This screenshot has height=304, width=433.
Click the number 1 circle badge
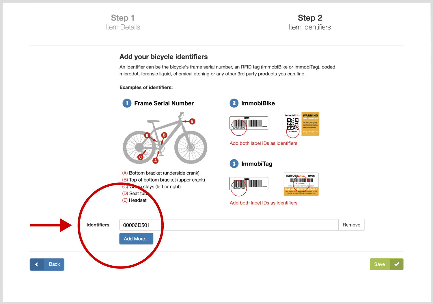click(127, 103)
